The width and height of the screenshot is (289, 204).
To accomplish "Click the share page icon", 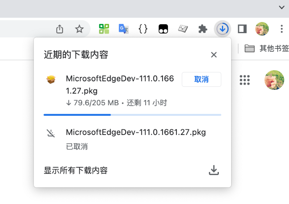I will pos(59,29).
